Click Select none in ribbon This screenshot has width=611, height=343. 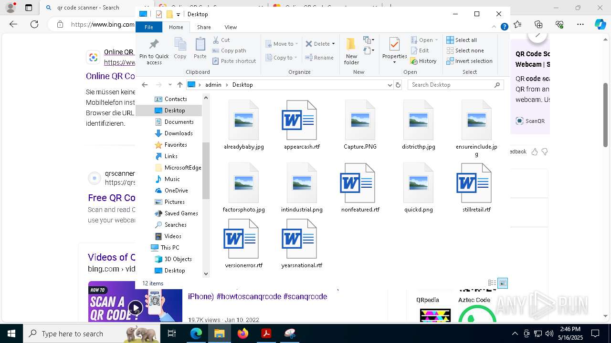(x=465, y=50)
